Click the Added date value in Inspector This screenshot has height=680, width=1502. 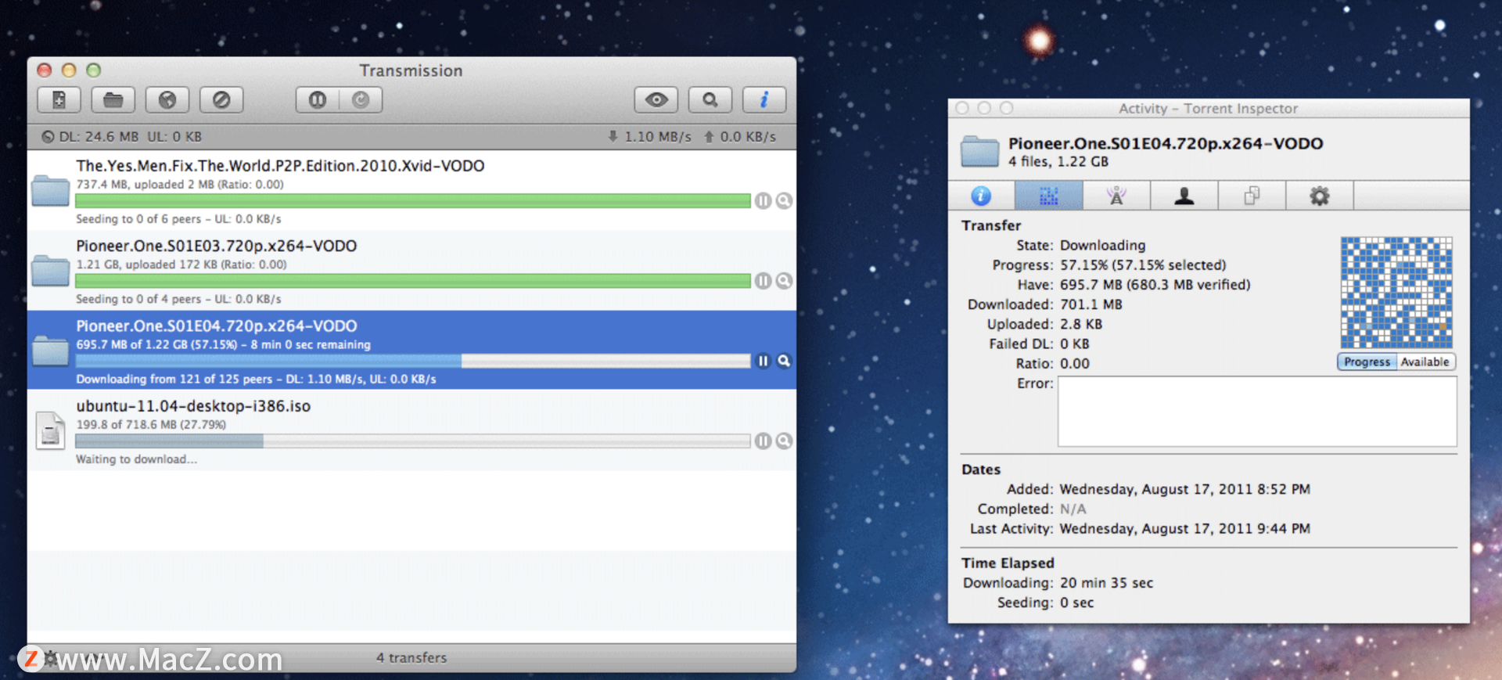coord(1185,489)
